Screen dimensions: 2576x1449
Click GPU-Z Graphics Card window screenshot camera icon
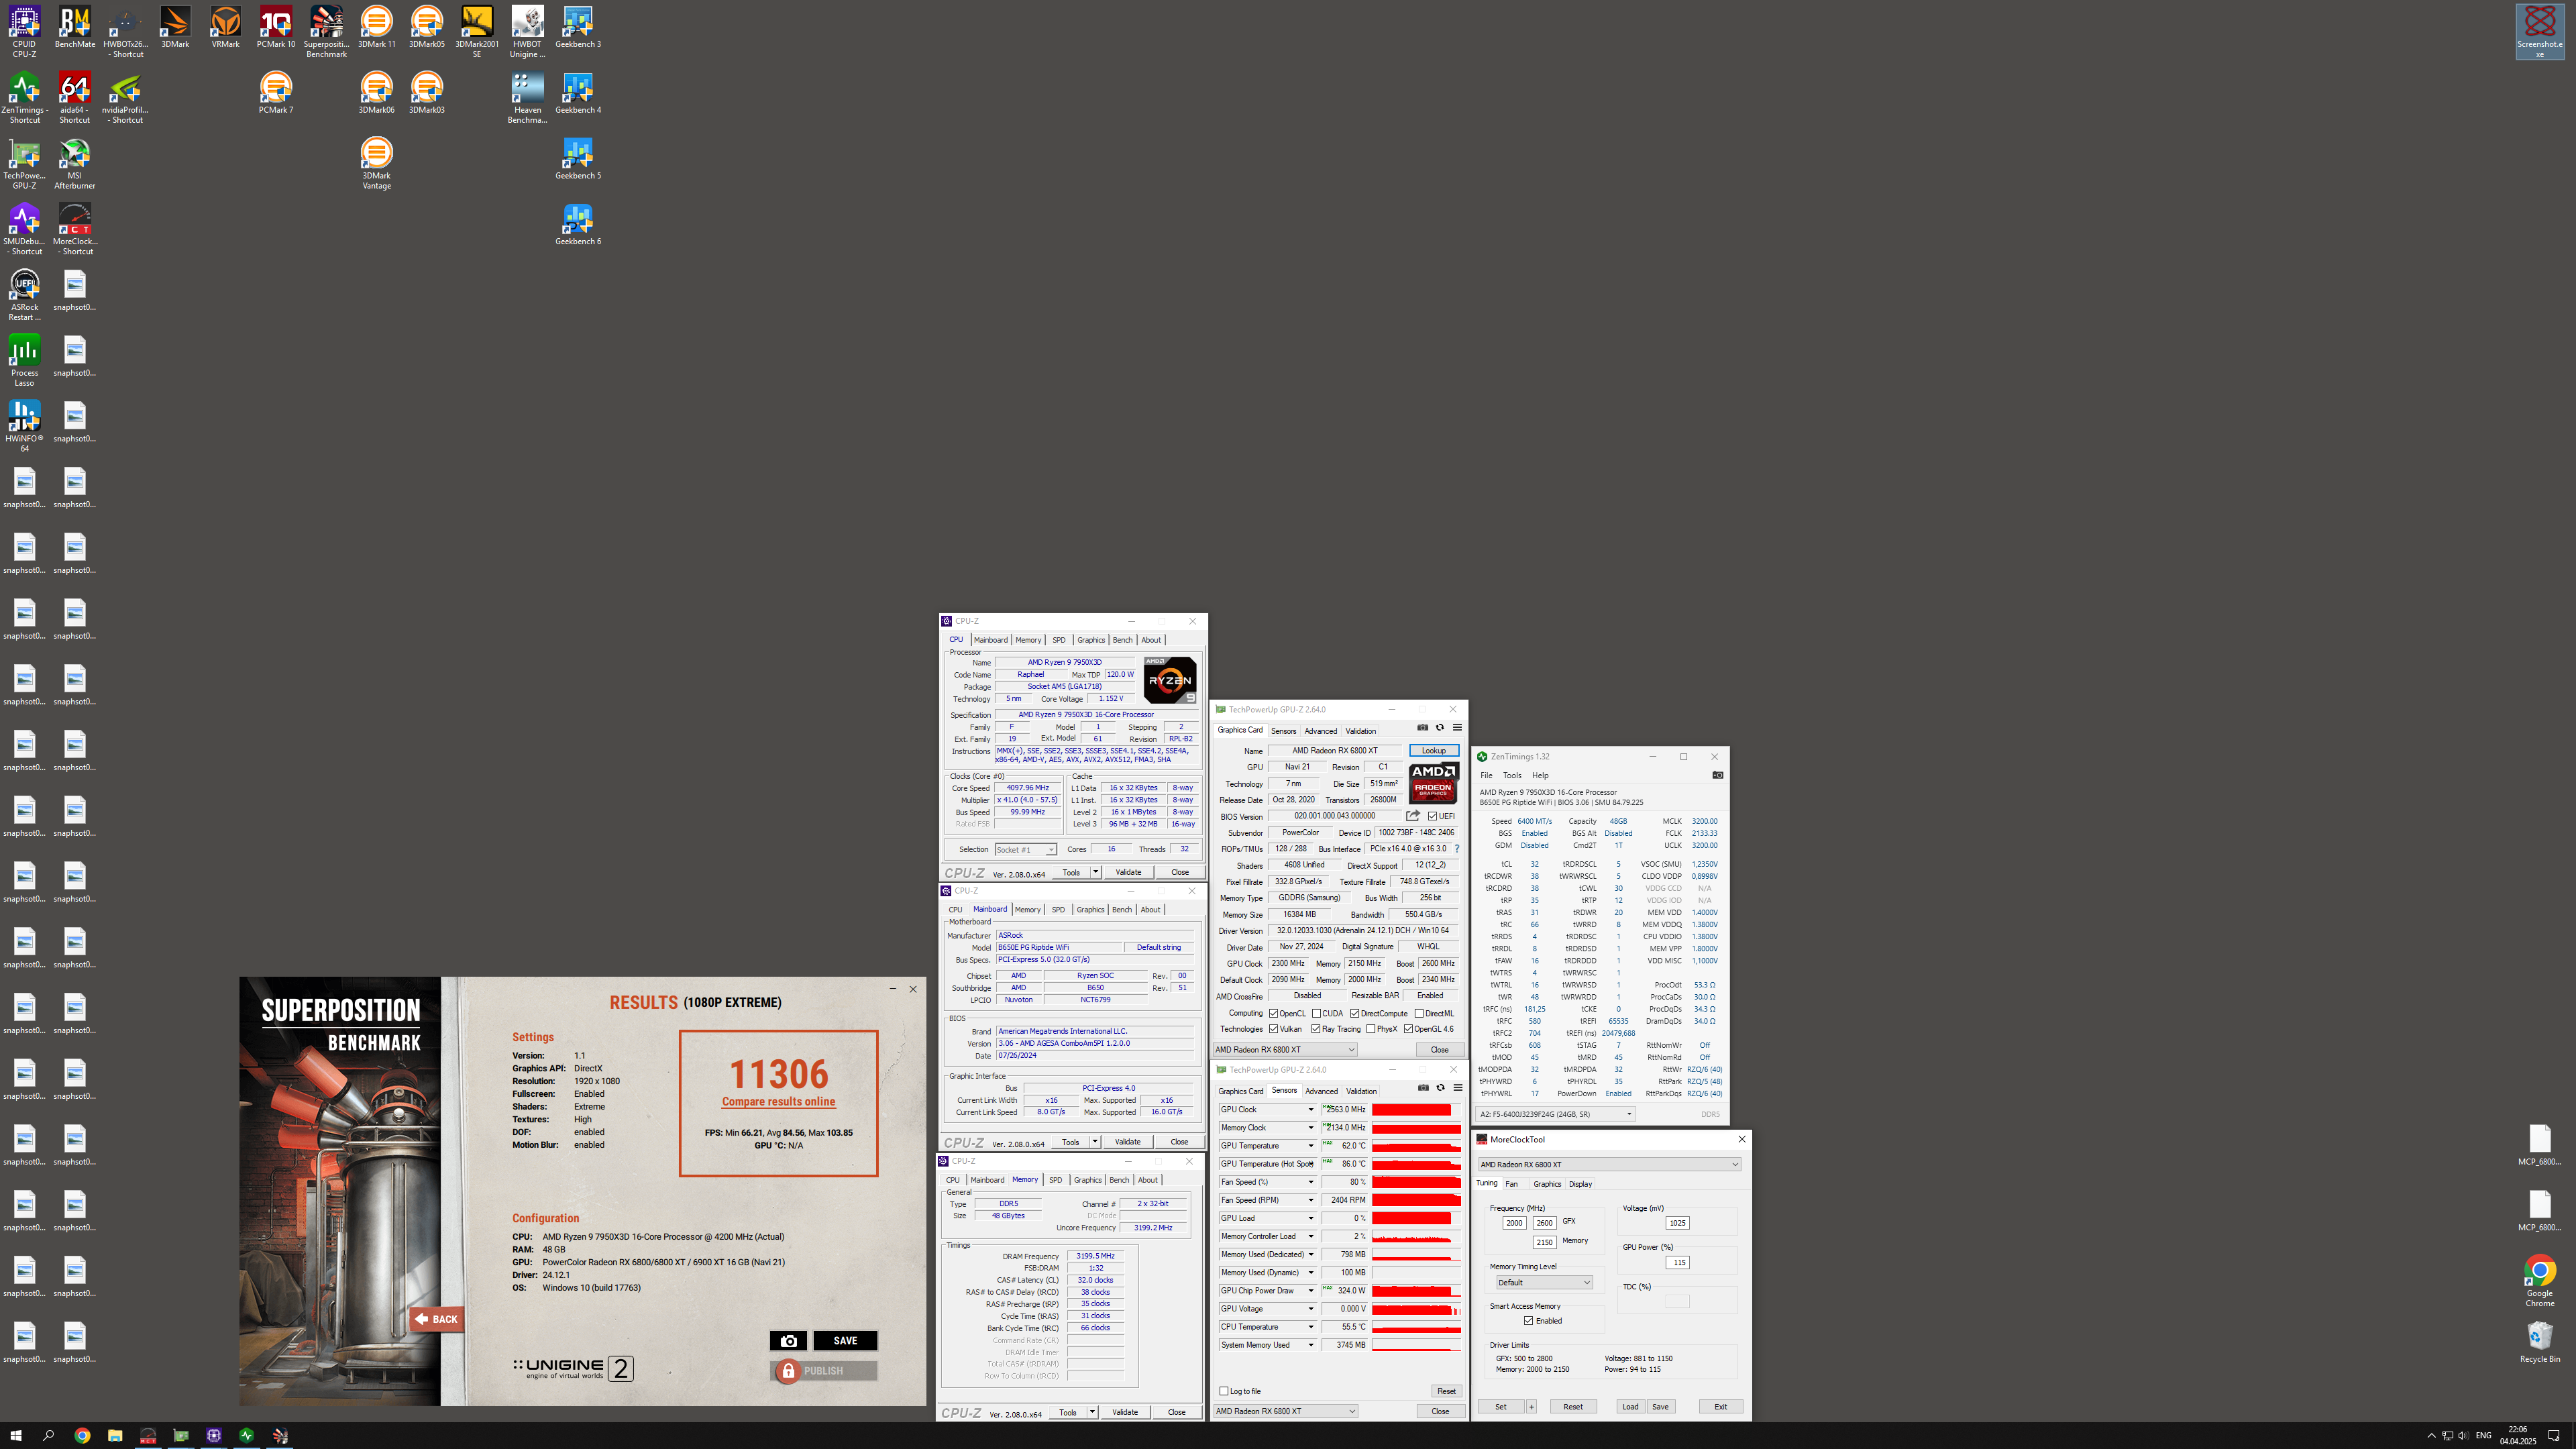(x=1423, y=728)
